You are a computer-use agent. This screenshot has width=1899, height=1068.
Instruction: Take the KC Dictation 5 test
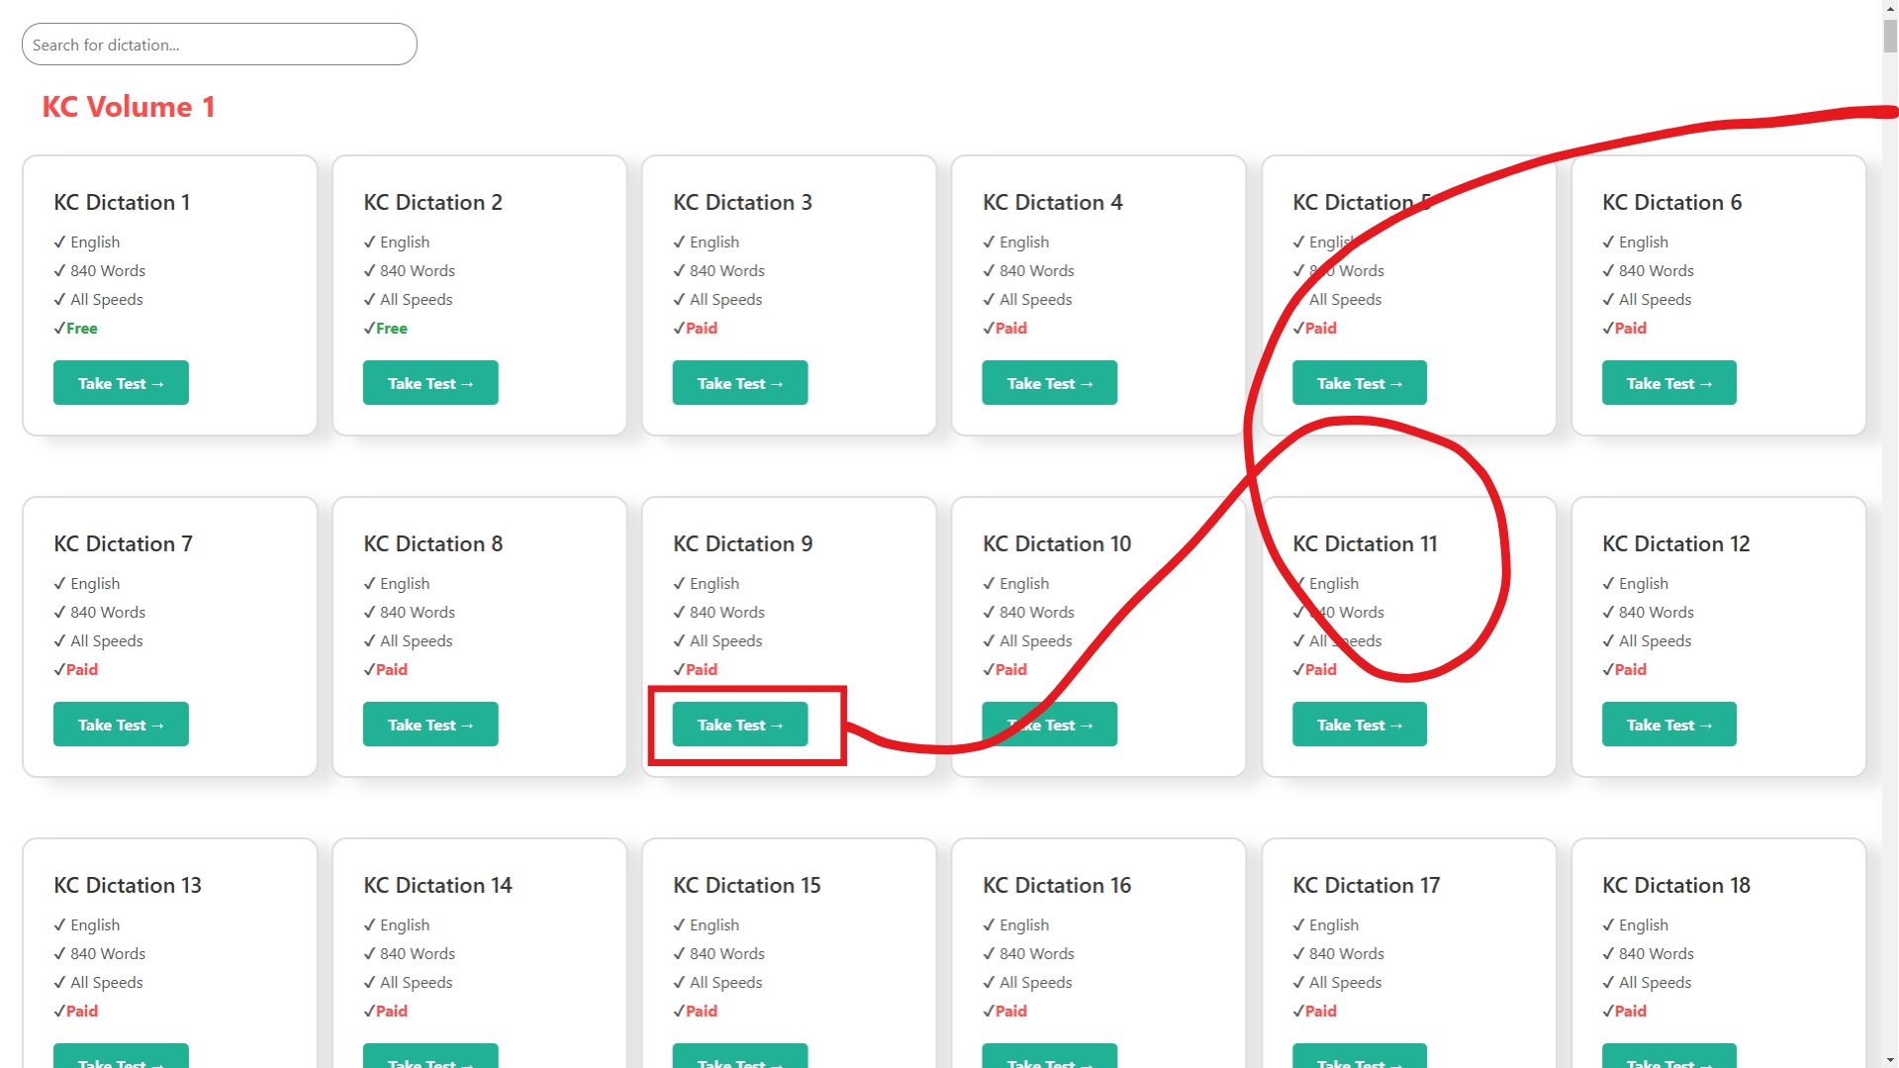tap(1359, 382)
